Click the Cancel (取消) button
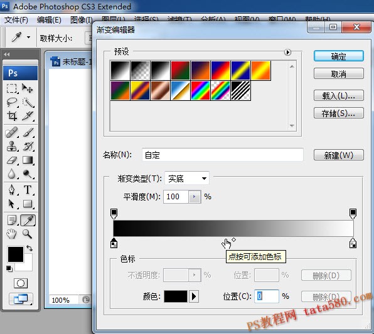 (x=339, y=74)
